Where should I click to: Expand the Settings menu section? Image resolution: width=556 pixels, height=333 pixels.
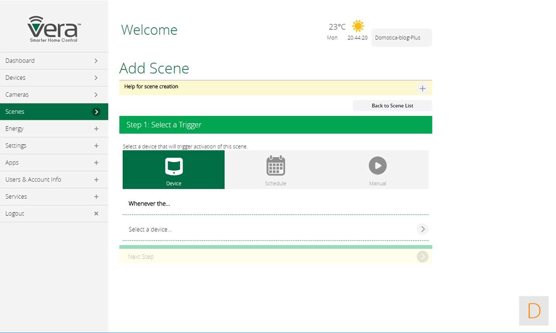point(96,146)
